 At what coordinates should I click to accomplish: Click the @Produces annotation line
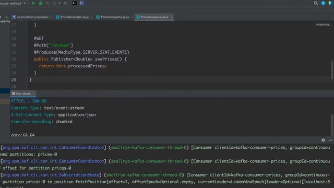pyautogui.click(x=81, y=52)
